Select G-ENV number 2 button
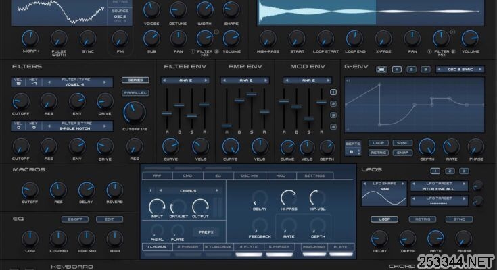497x270 pixels. (x=411, y=70)
